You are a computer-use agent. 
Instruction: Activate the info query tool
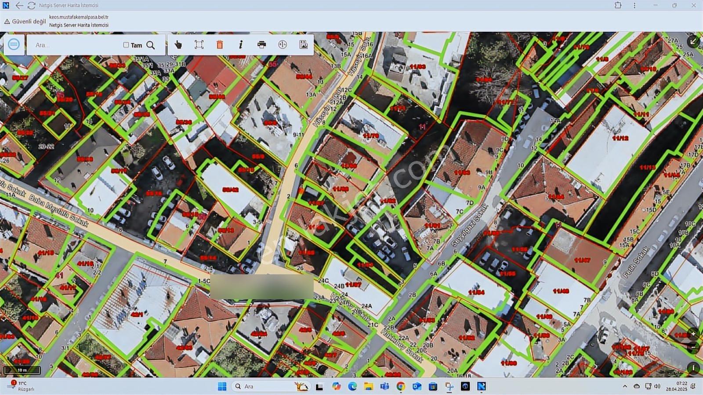(240, 44)
